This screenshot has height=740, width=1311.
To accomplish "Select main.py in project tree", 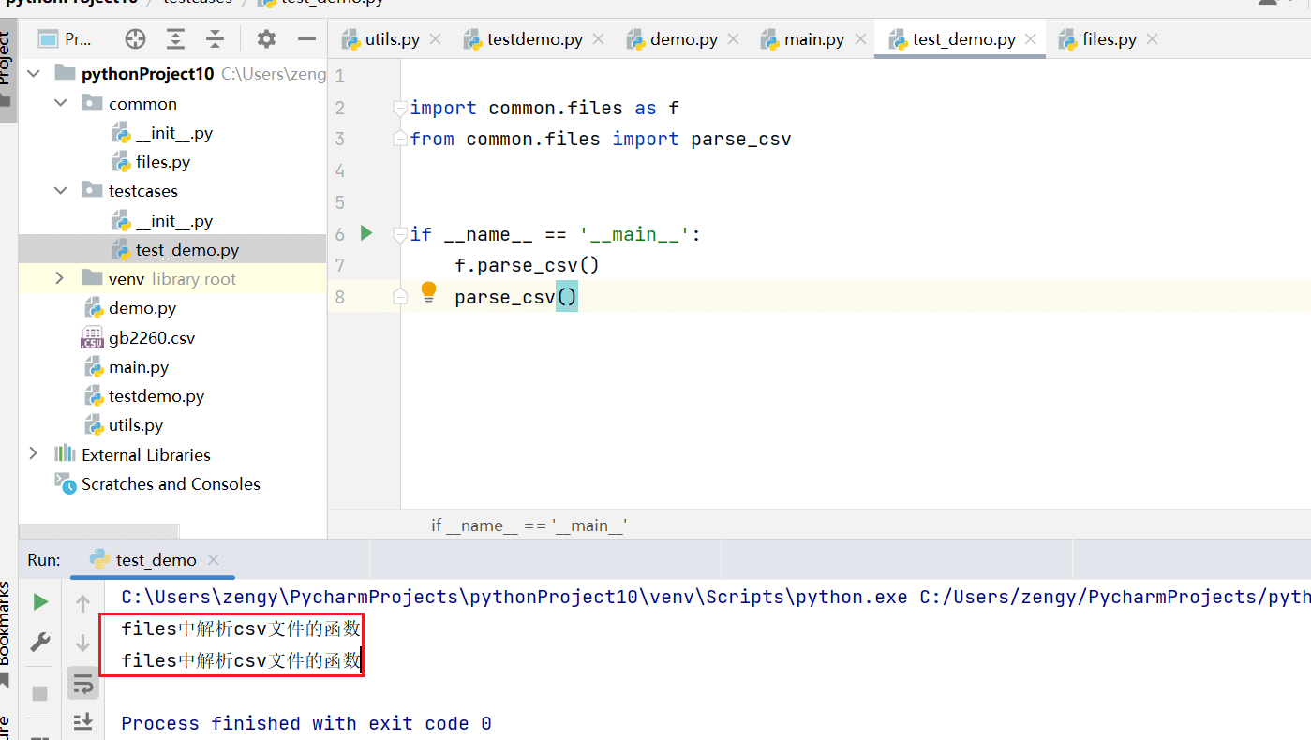I will (x=139, y=367).
